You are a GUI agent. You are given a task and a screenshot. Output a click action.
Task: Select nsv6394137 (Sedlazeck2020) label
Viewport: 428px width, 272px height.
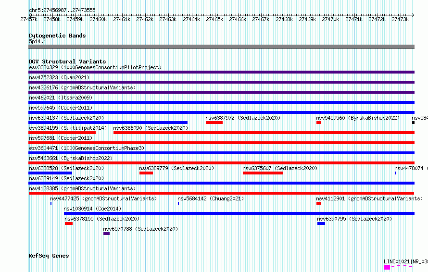coord(66,118)
